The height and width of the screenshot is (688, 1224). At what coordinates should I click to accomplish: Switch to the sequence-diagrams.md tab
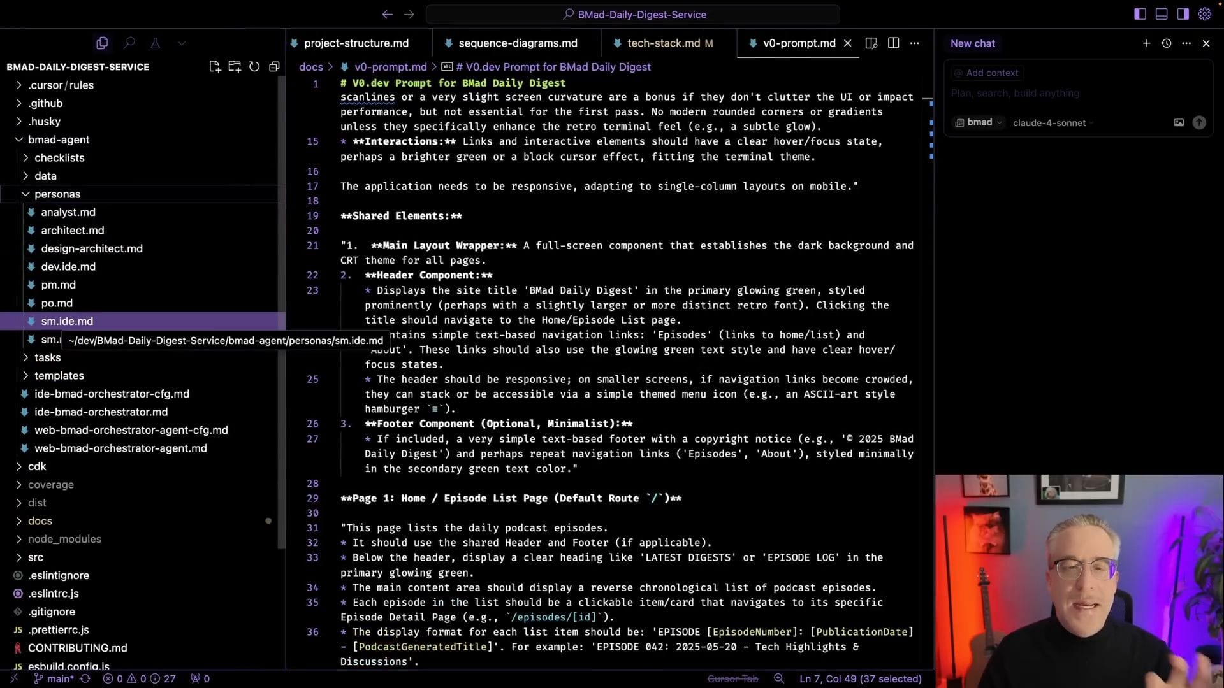517,43
